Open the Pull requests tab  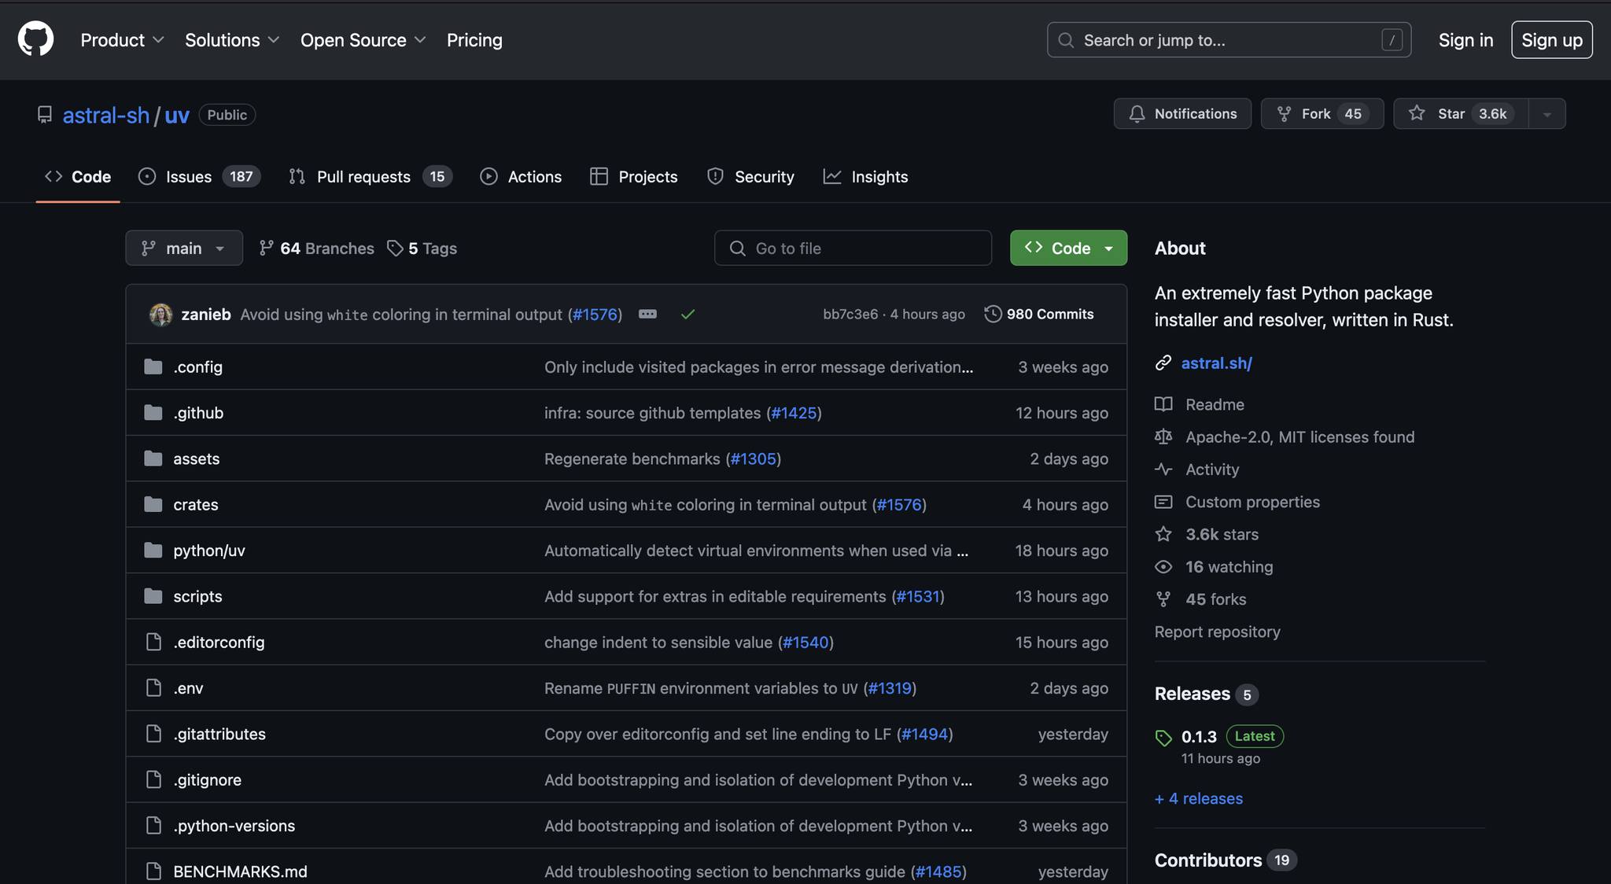(370, 176)
